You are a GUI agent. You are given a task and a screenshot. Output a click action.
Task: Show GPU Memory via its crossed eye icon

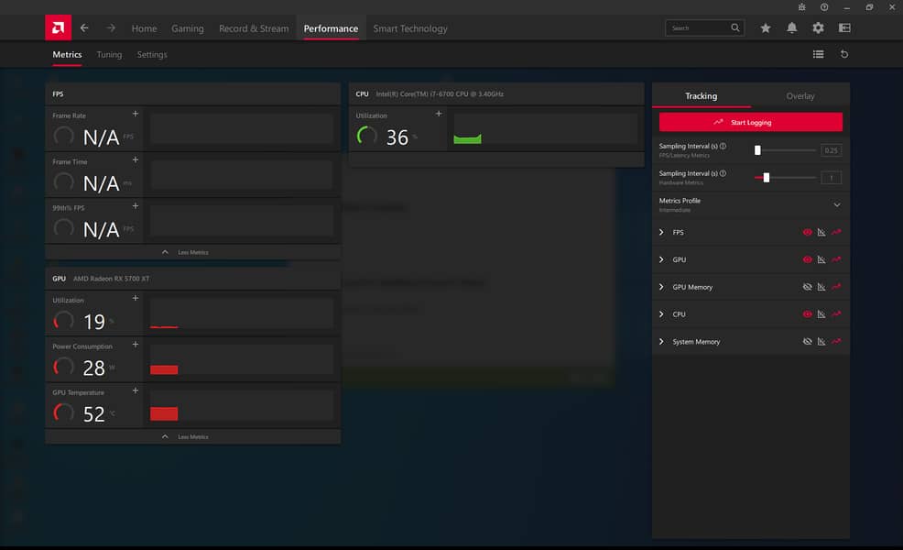coord(808,287)
